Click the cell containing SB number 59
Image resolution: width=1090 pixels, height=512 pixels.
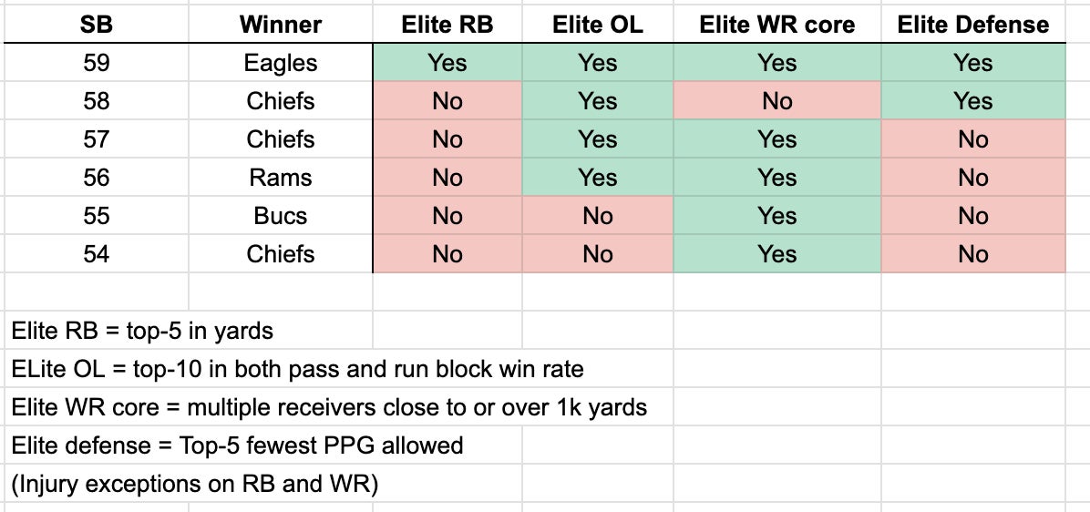[x=96, y=63]
